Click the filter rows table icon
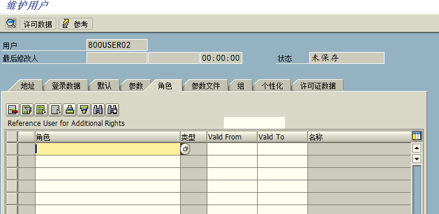Screen dimensions: 439x214 pyautogui.click(x=27, y=110)
